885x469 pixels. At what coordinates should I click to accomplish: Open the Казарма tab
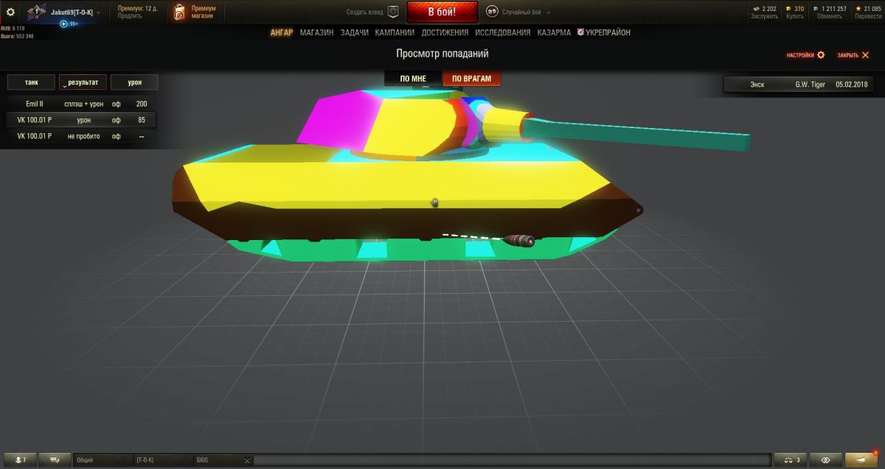click(554, 32)
